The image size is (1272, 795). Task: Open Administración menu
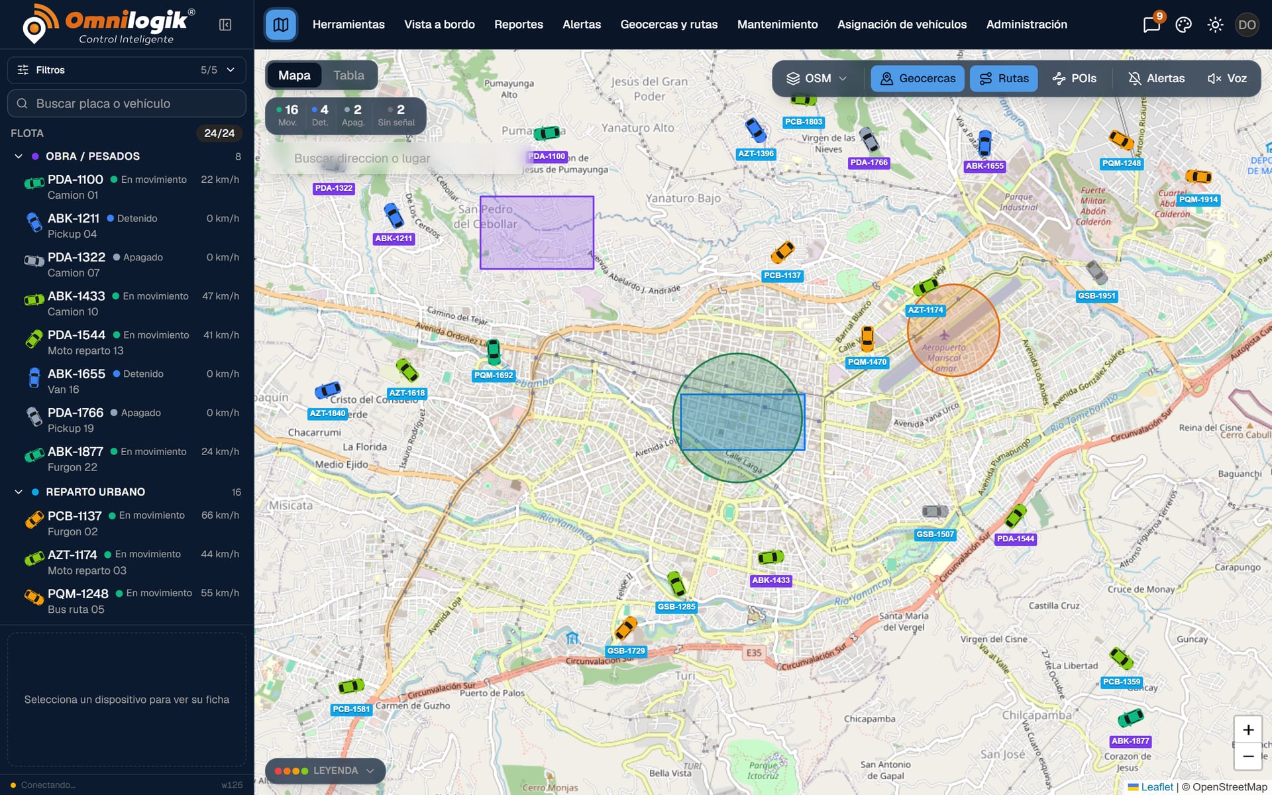click(x=1027, y=25)
